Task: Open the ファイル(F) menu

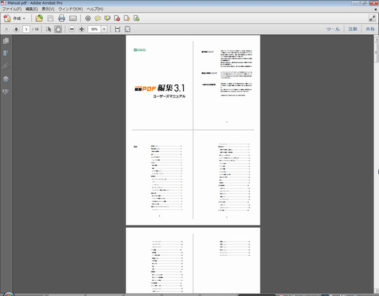Action: 12,9
